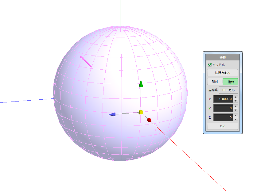Decrement Y value using down spinner

click(236, 110)
